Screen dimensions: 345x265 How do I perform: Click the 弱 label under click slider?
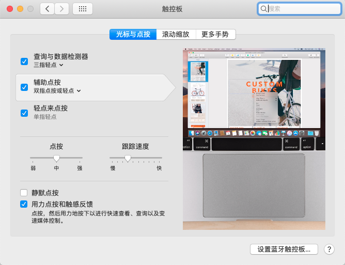click(33, 168)
